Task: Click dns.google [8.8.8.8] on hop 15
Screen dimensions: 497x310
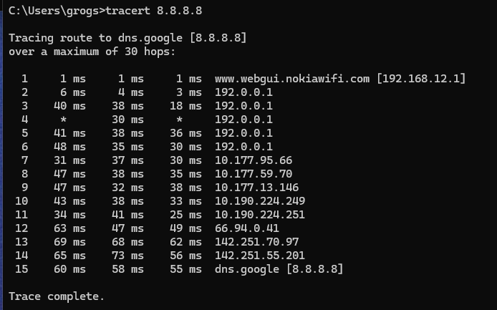Action: pos(279,269)
